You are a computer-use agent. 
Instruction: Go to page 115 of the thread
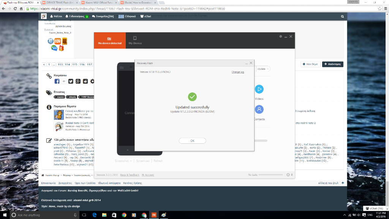[75, 65]
